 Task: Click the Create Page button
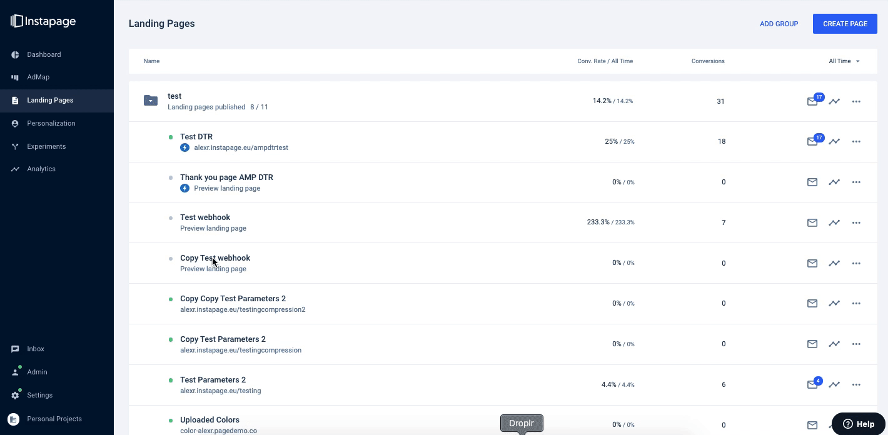[845, 24]
